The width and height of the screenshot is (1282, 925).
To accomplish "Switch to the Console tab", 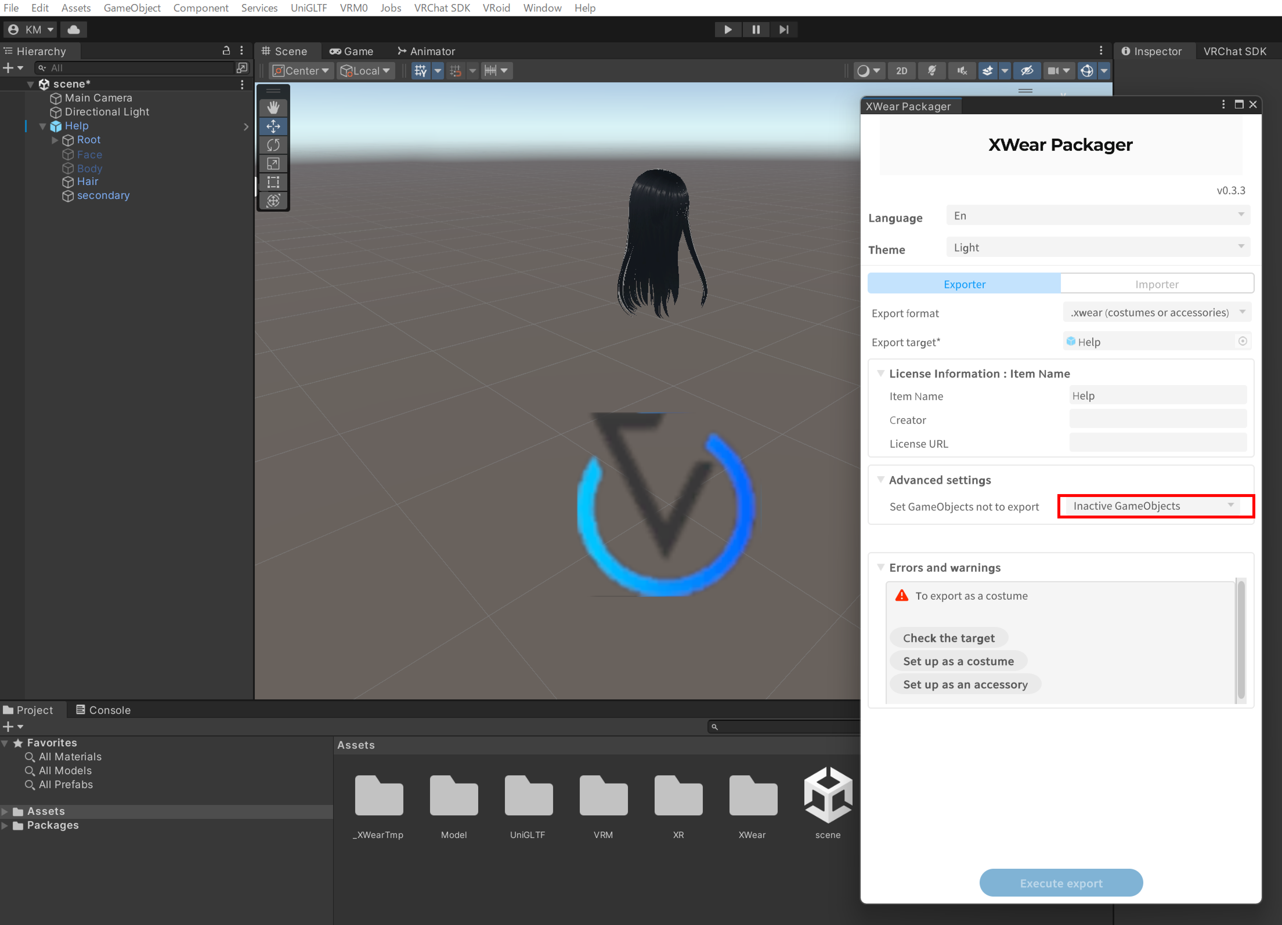I will pos(103,710).
